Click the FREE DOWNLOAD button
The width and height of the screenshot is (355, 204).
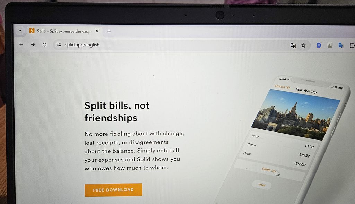(x=113, y=190)
